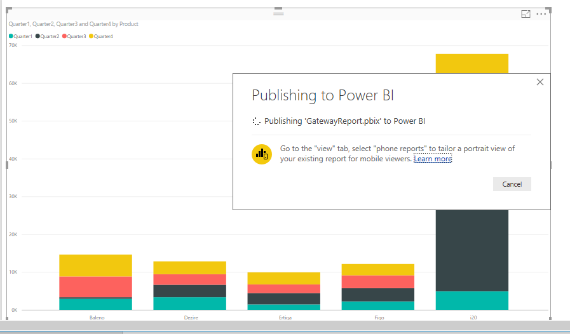
Task: Click the Baleno Quarter1 teal bar segment
Action: [x=95, y=304]
